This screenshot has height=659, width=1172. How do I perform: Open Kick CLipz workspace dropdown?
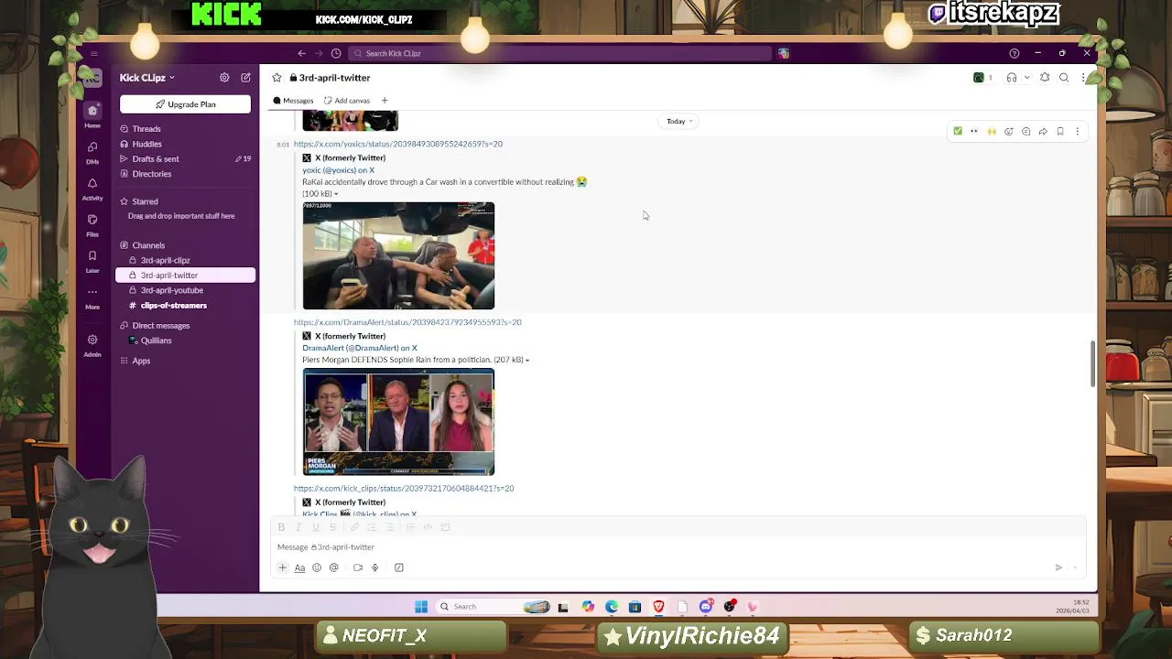(x=146, y=78)
